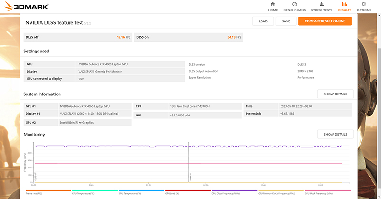Expand Monitoring section with Show Details
The height and width of the screenshot is (199, 381).
point(335,135)
